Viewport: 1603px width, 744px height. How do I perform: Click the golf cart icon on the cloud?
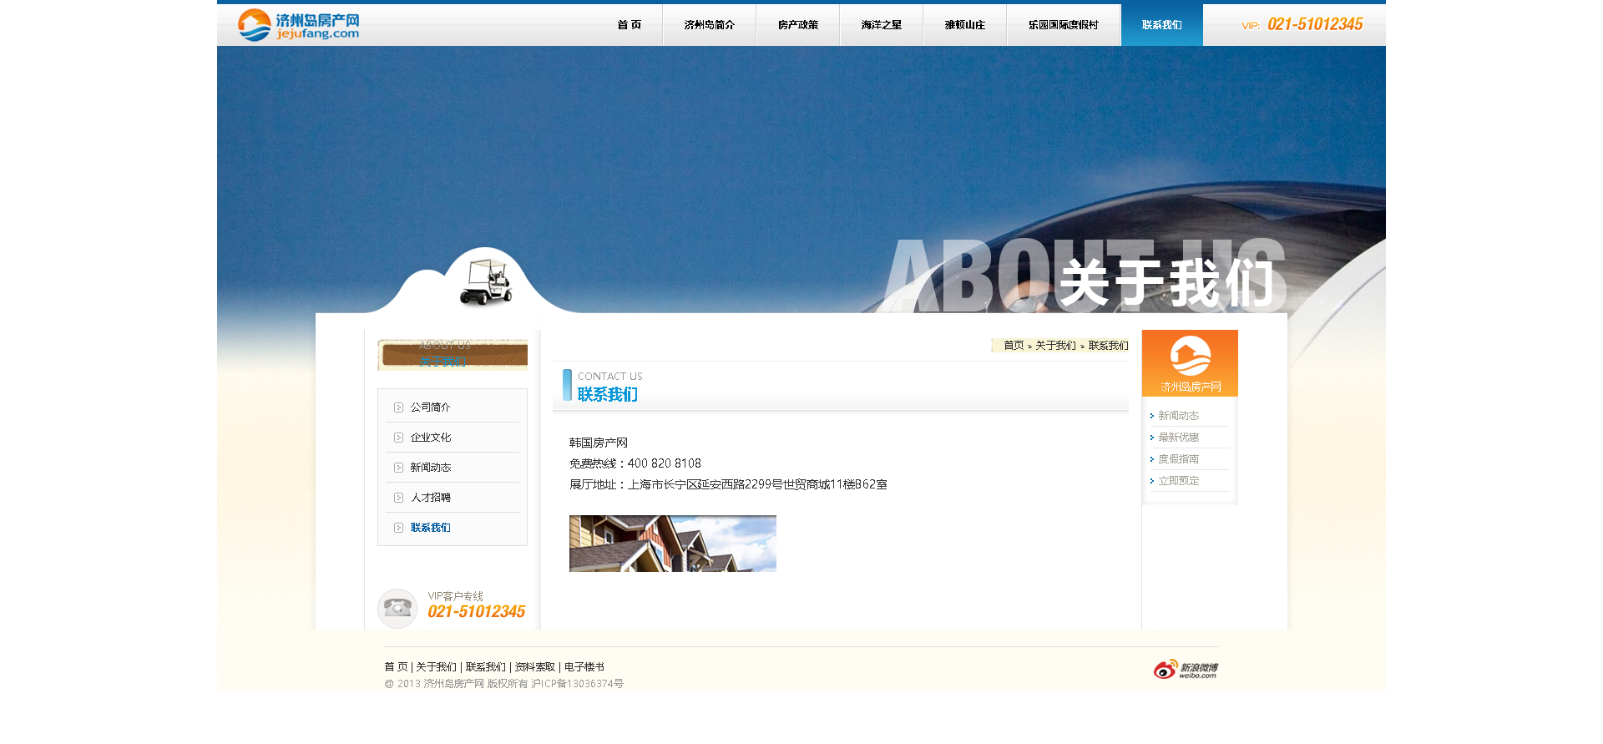tap(486, 281)
